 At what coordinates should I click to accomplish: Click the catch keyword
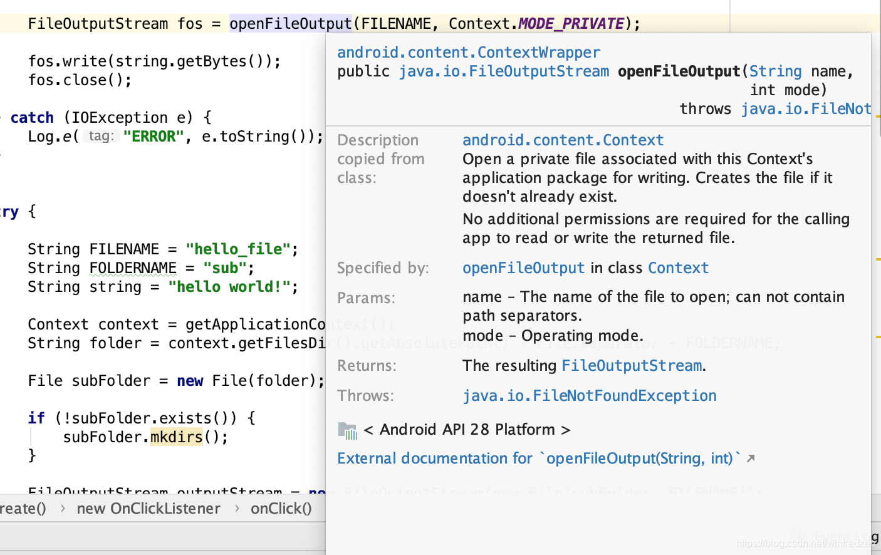point(32,118)
